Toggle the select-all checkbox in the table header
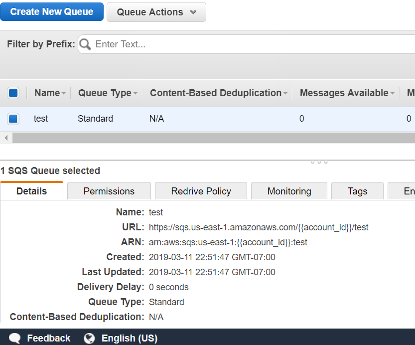The image size is (415, 345). pos(13,93)
